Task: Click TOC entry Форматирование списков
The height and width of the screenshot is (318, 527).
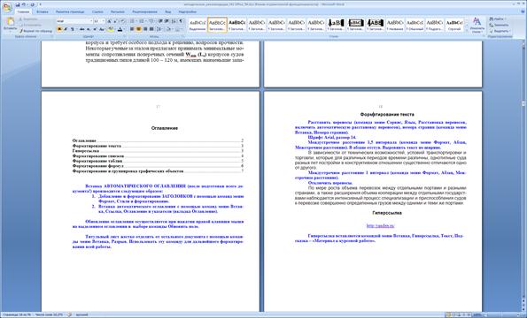Action: click(x=98, y=156)
